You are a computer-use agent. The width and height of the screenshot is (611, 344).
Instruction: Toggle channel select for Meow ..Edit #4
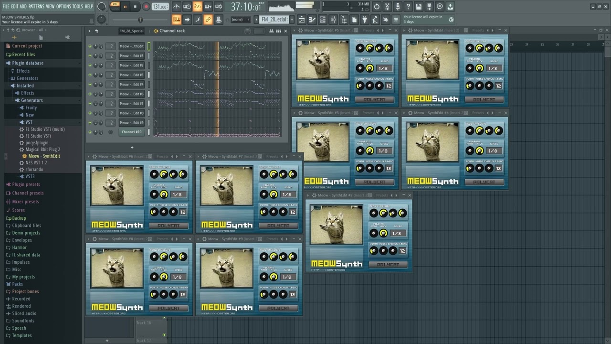click(149, 85)
